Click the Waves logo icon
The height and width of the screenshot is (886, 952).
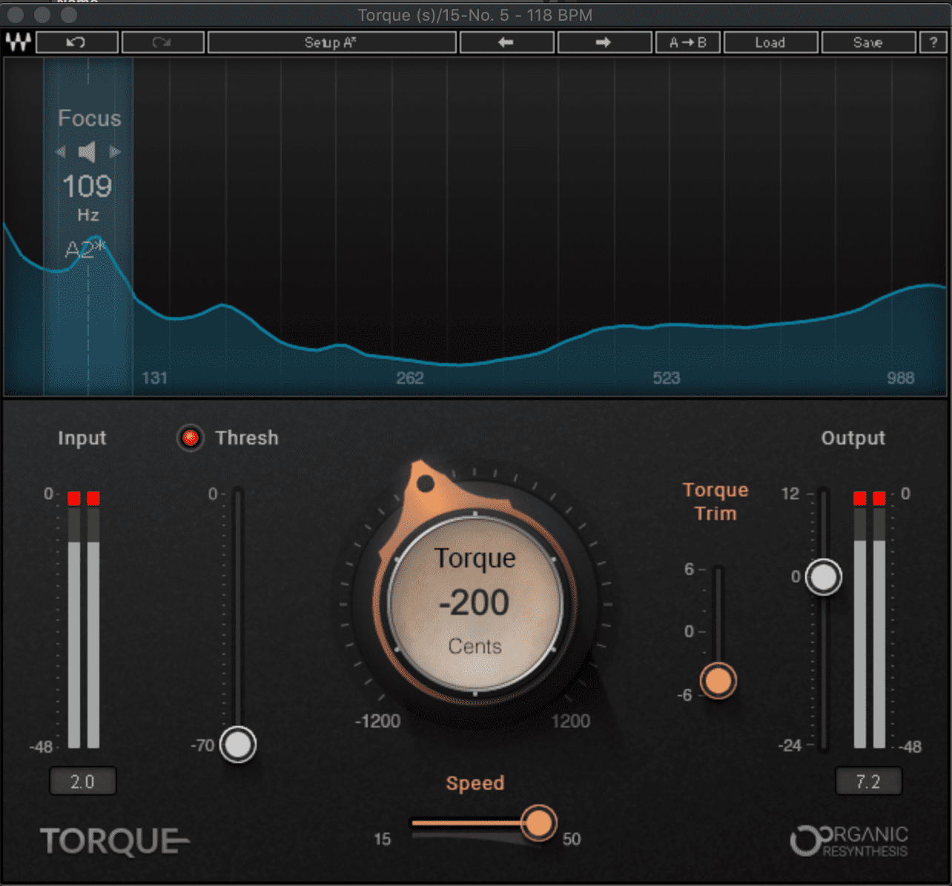(x=18, y=42)
